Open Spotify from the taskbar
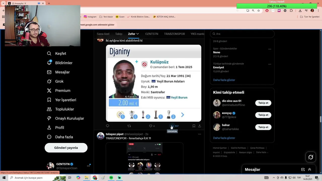The image size is (322, 181). point(111,178)
